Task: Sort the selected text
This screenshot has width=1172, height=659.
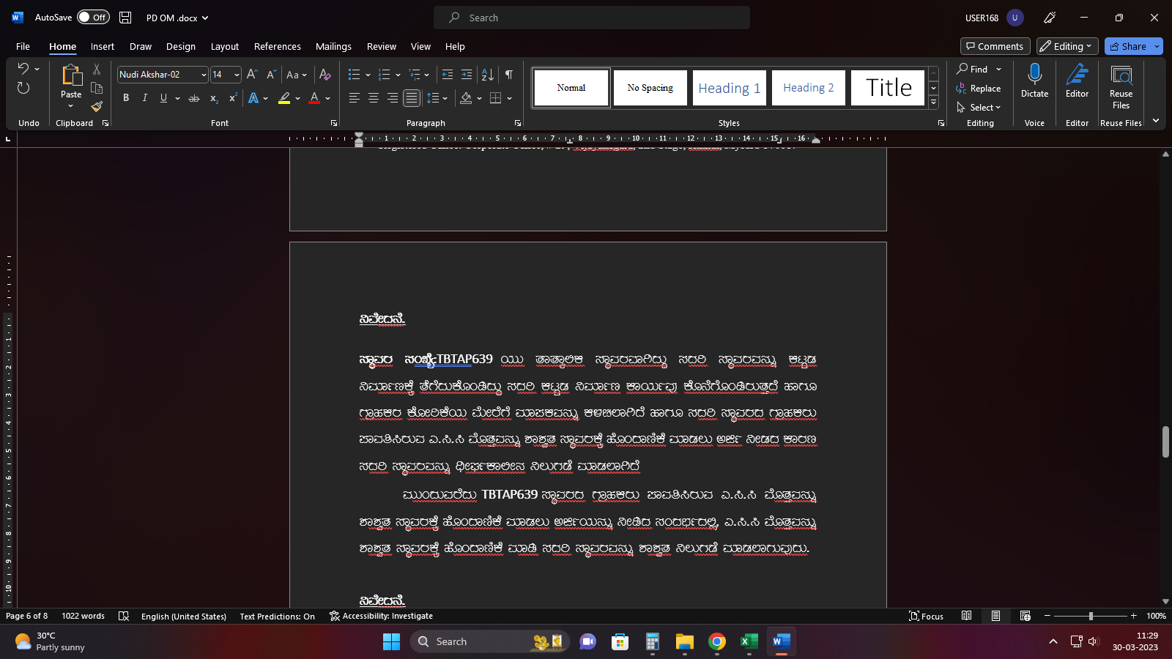Action: pos(488,75)
